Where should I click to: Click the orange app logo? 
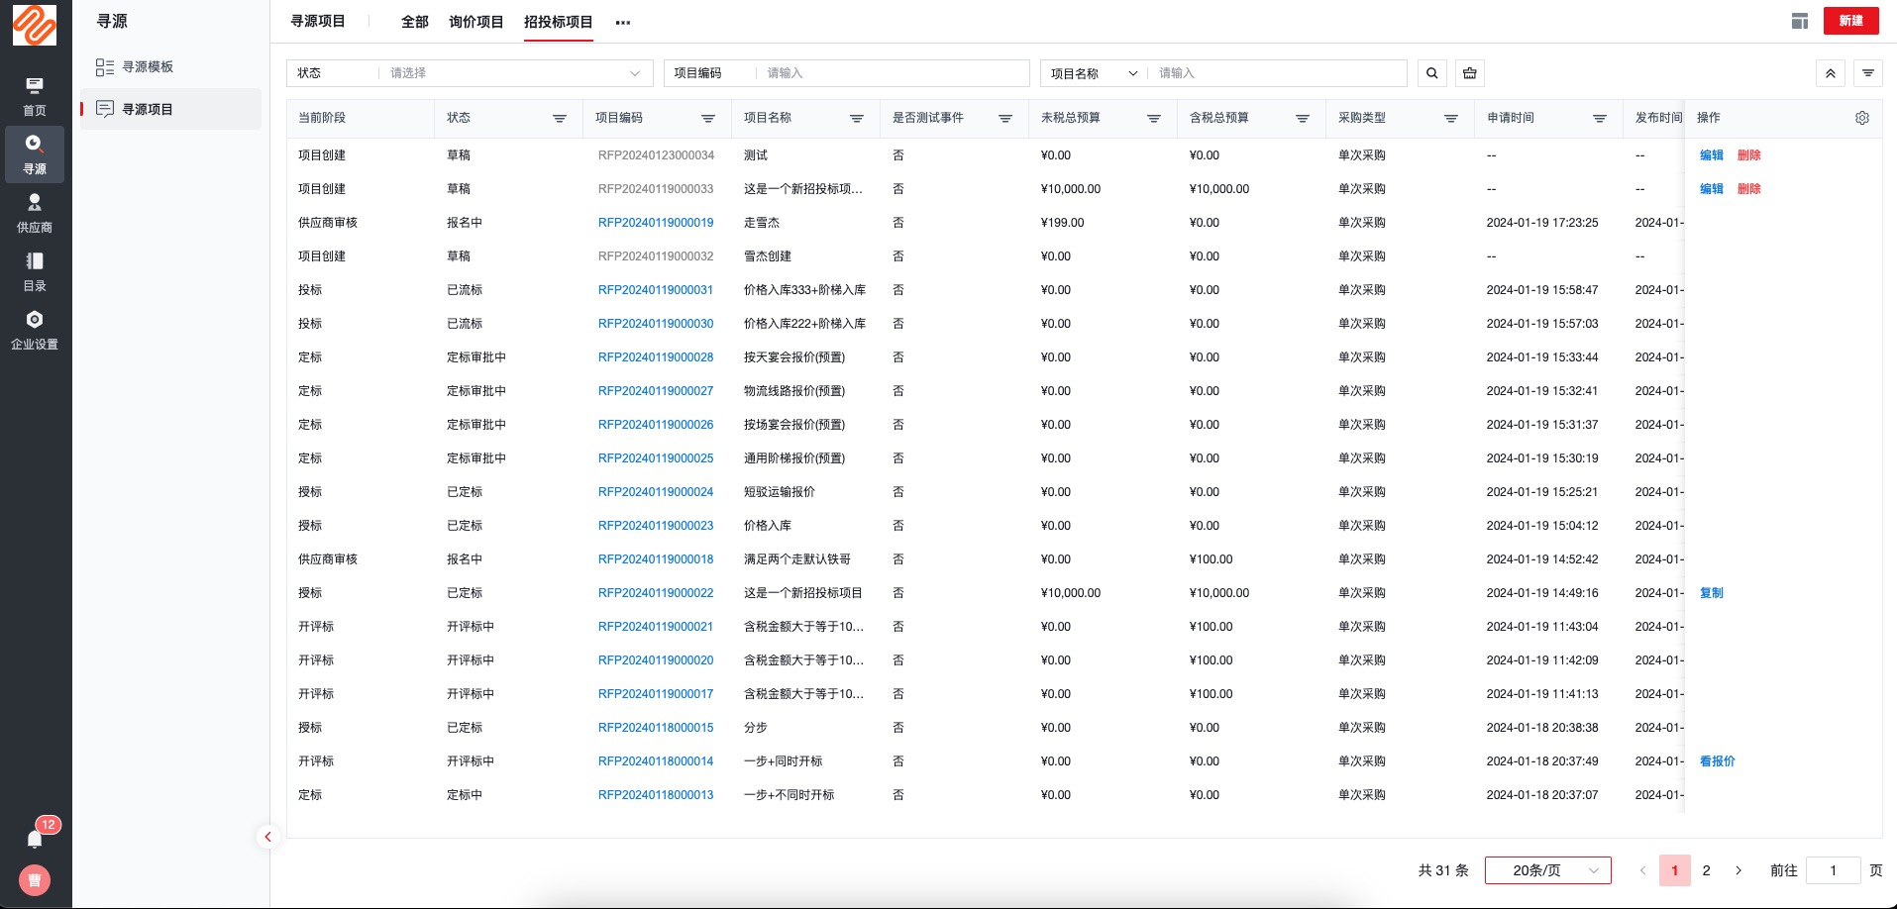point(35,25)
